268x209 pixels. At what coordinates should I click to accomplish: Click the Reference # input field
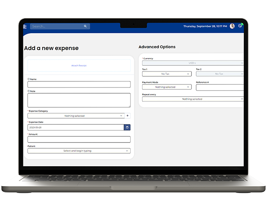[x=219, y=87]
